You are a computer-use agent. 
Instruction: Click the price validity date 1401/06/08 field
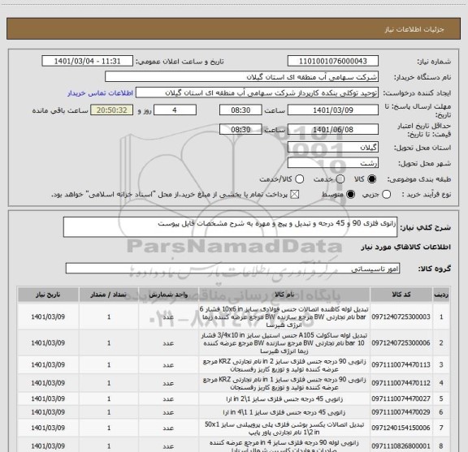point(333,129)
